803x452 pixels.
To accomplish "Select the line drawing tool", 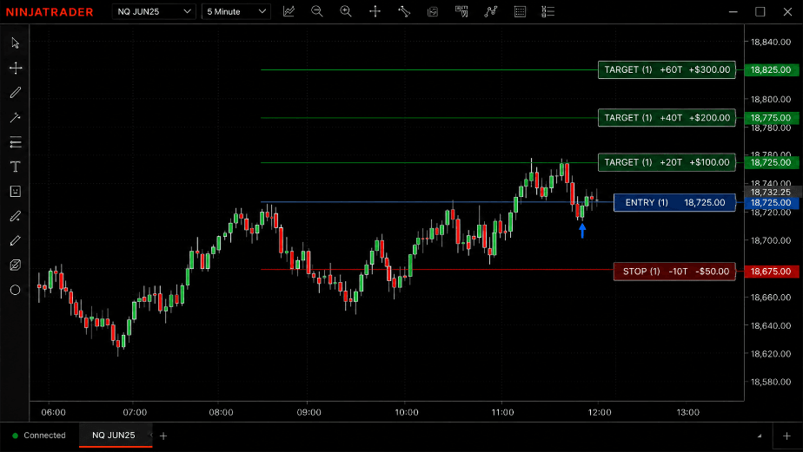I will pos(16,93).
